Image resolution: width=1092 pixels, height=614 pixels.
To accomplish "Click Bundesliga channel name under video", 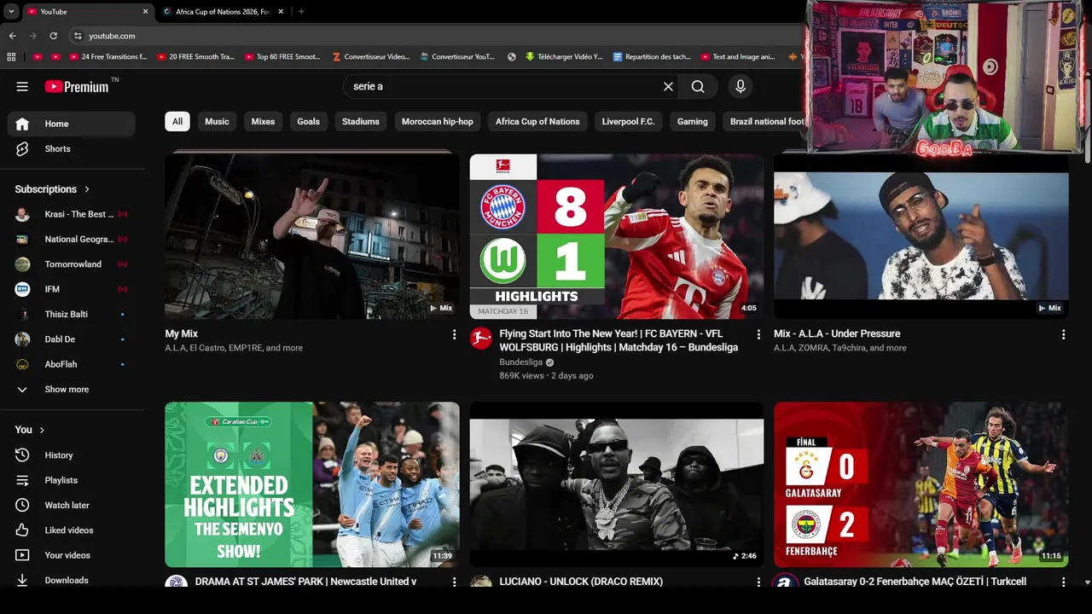I will (521, 362).
